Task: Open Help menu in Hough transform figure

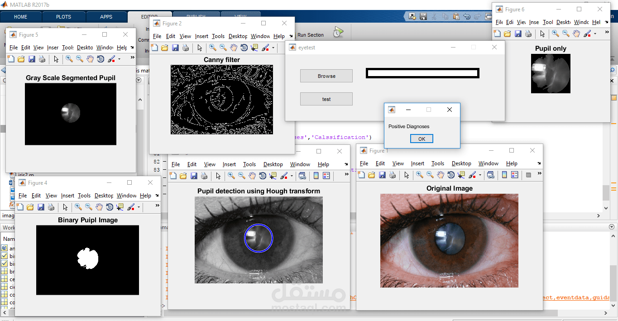Action: tap(323, 164)
